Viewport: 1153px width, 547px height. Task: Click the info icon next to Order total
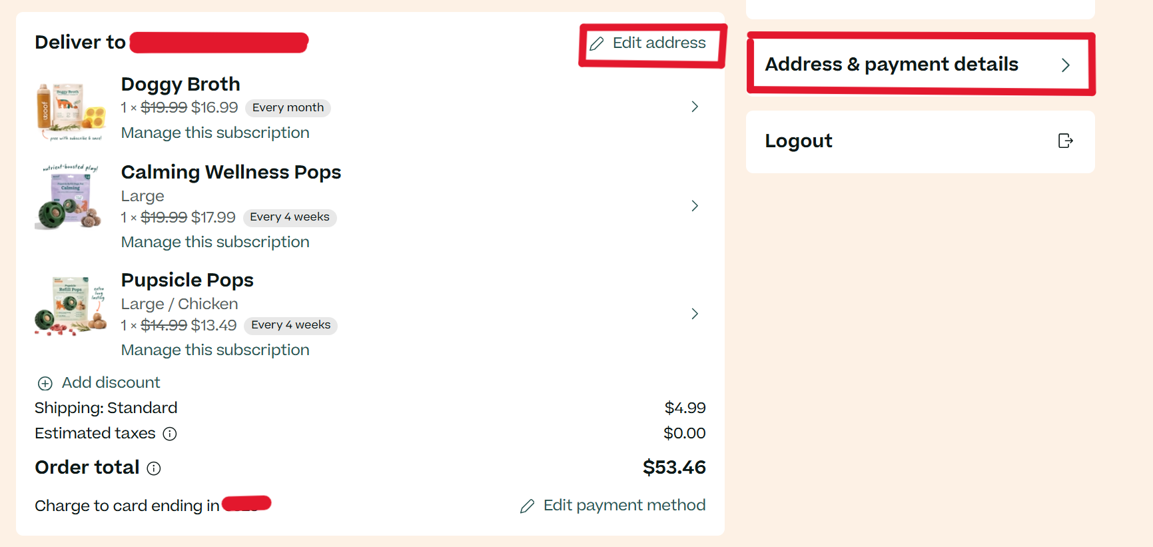coord(154,468)
